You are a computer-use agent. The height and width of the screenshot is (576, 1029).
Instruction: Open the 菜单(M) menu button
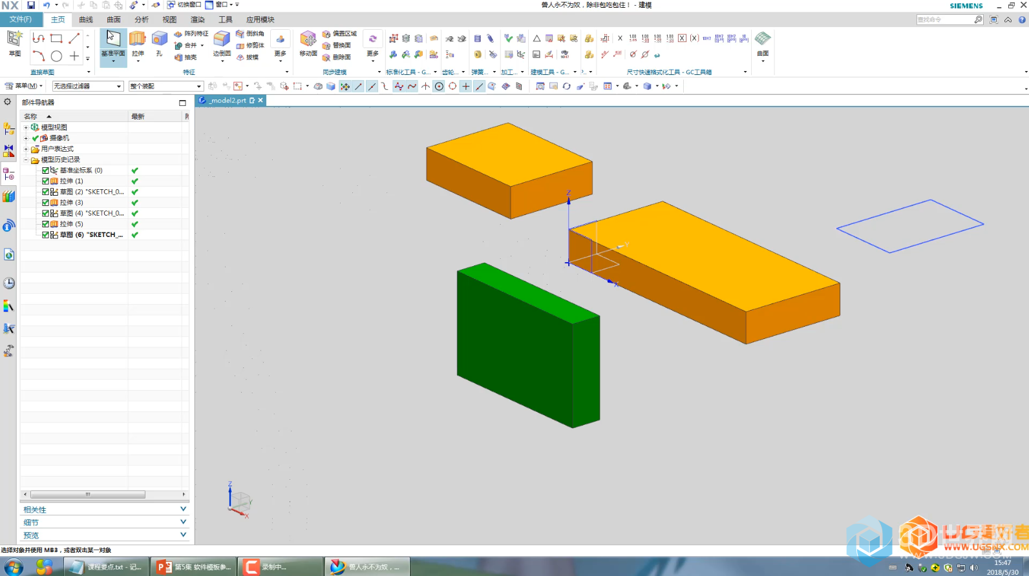pyautogui.click(x=23, y=86)
